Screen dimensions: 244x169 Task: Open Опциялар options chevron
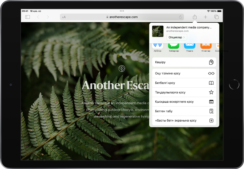click(177, 37)
